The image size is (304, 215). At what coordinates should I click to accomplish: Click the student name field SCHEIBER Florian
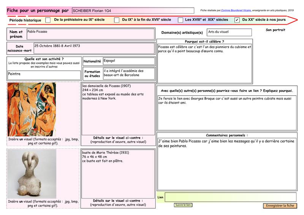tap(133, 11)
